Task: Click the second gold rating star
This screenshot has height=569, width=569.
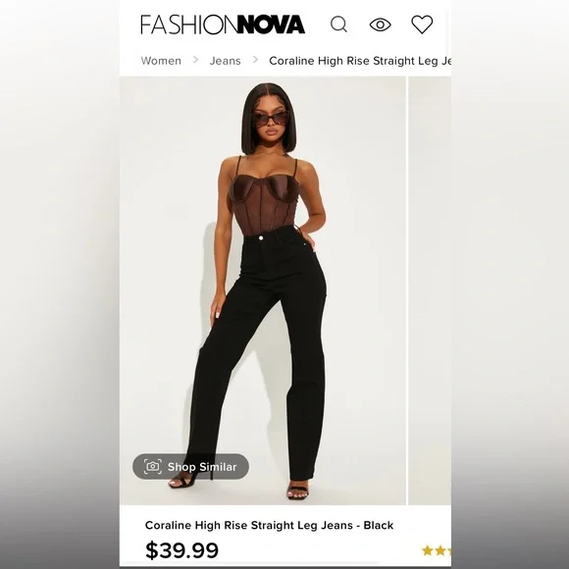Action: [440, 550]
